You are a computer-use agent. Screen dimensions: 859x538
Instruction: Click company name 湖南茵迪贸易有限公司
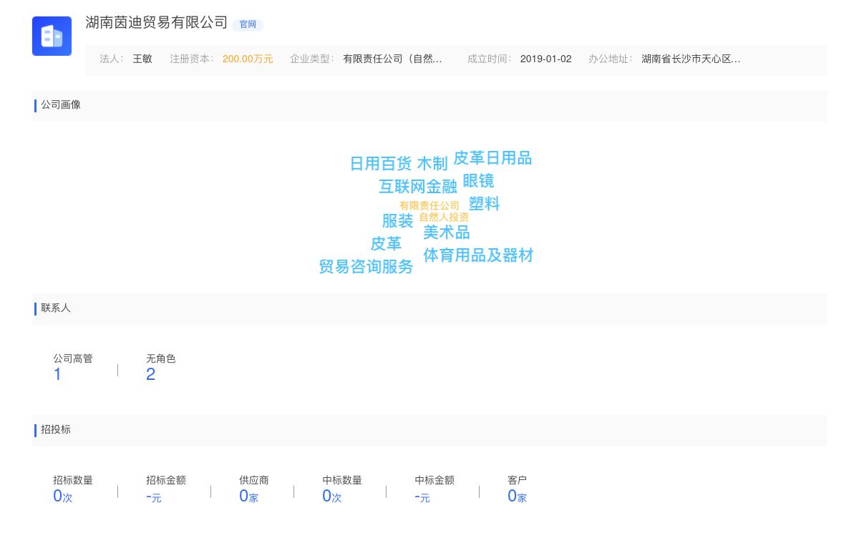pos(157,22)
